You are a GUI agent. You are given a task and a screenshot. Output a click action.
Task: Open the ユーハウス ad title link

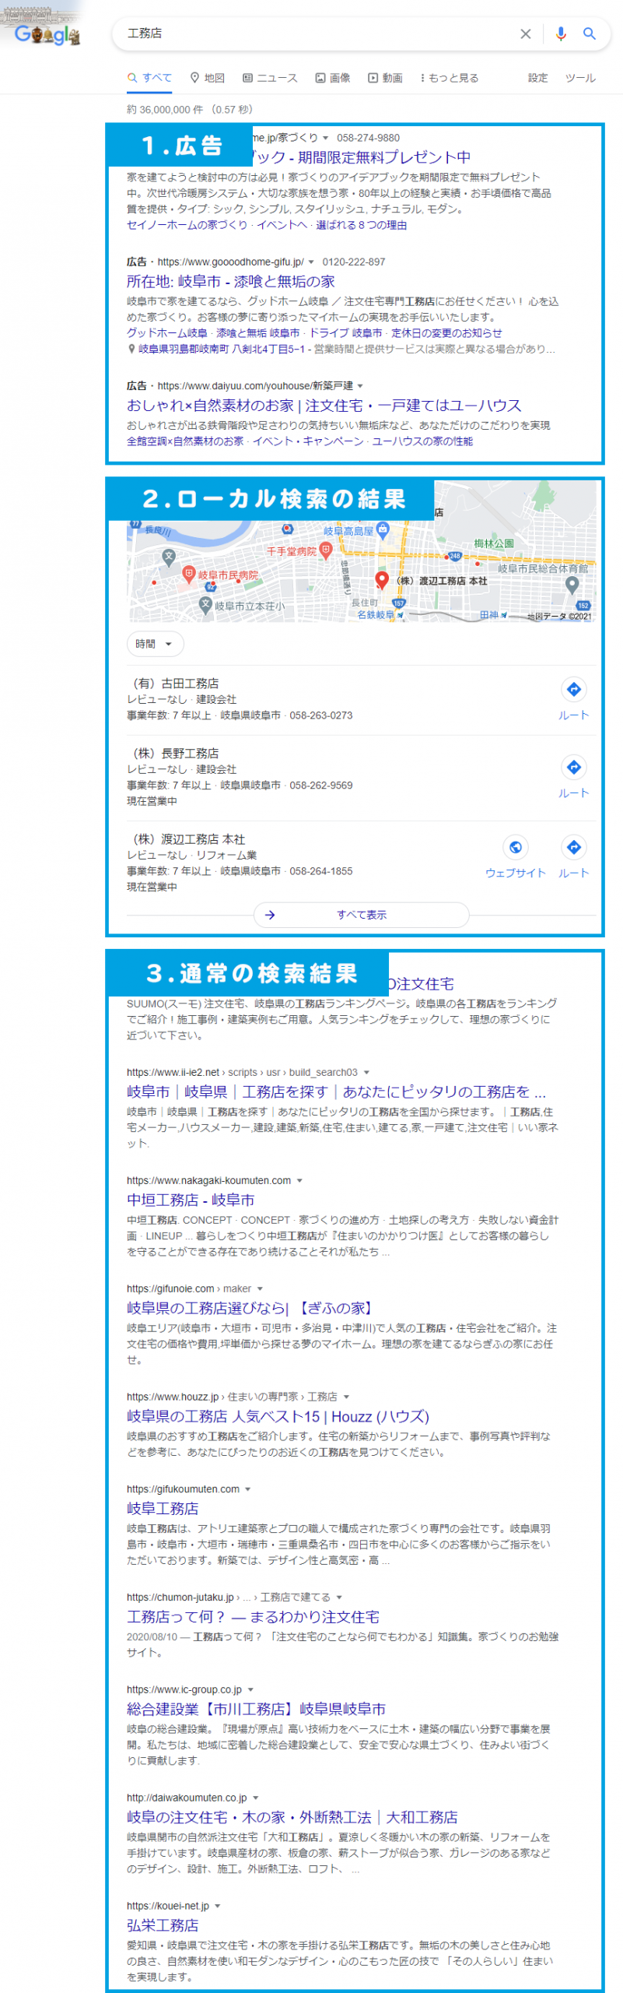[x=324, y=406]
